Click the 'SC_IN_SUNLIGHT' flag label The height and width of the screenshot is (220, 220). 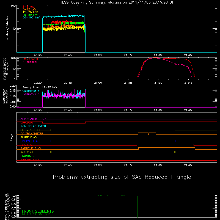click(32, 130)
